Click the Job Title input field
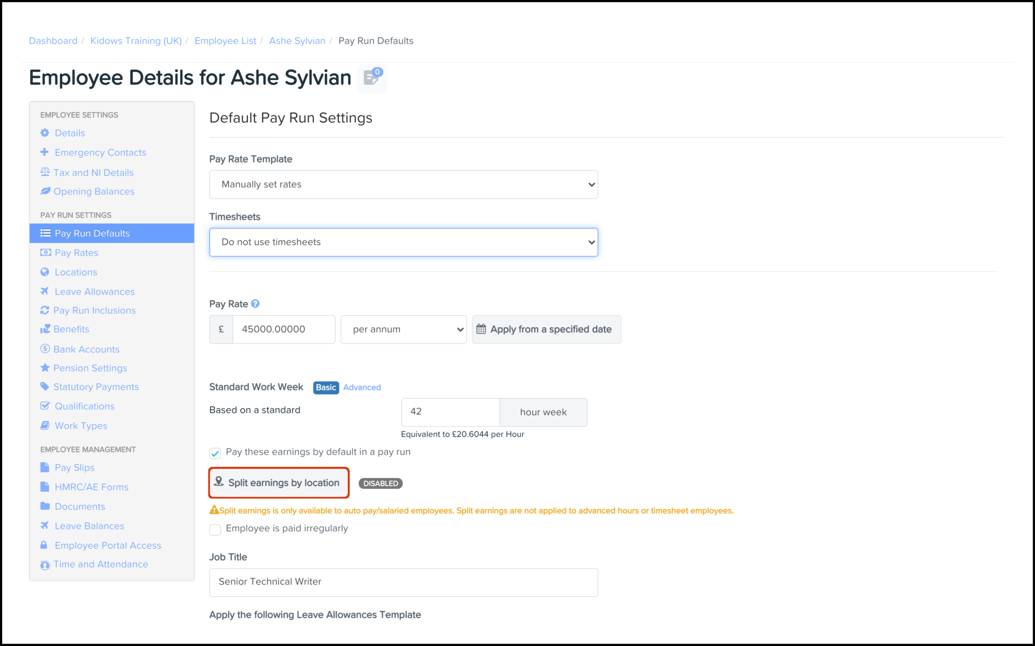This screenshot has height=646, width=1035. pyautogui.click(x=403, y=582)
